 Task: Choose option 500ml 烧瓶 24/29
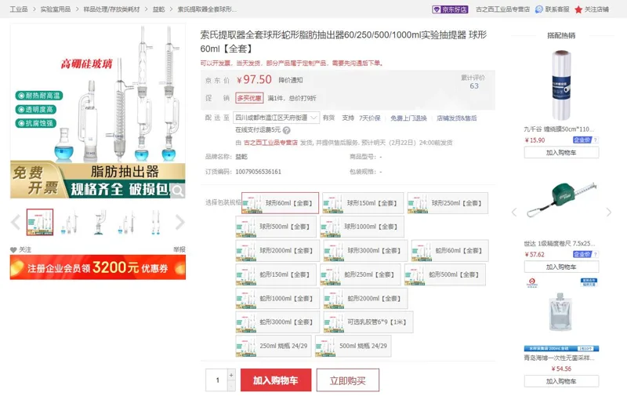[x=353, y=346]
